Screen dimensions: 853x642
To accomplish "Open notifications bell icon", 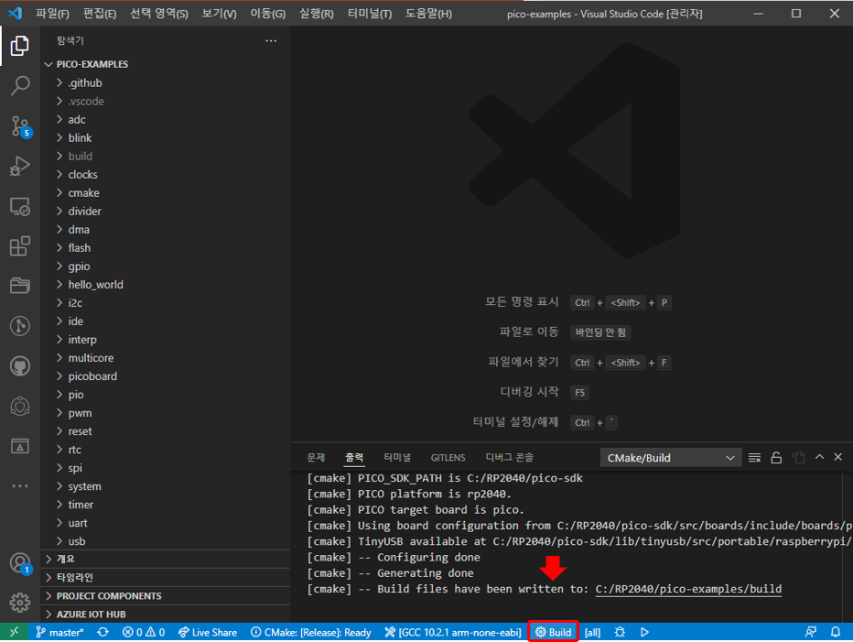I will 836,632.
